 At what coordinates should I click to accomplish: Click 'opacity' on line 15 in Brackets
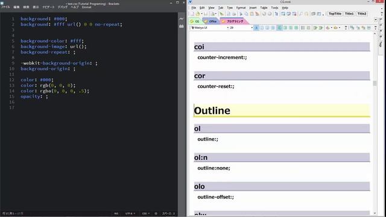[x=30, y=96]
